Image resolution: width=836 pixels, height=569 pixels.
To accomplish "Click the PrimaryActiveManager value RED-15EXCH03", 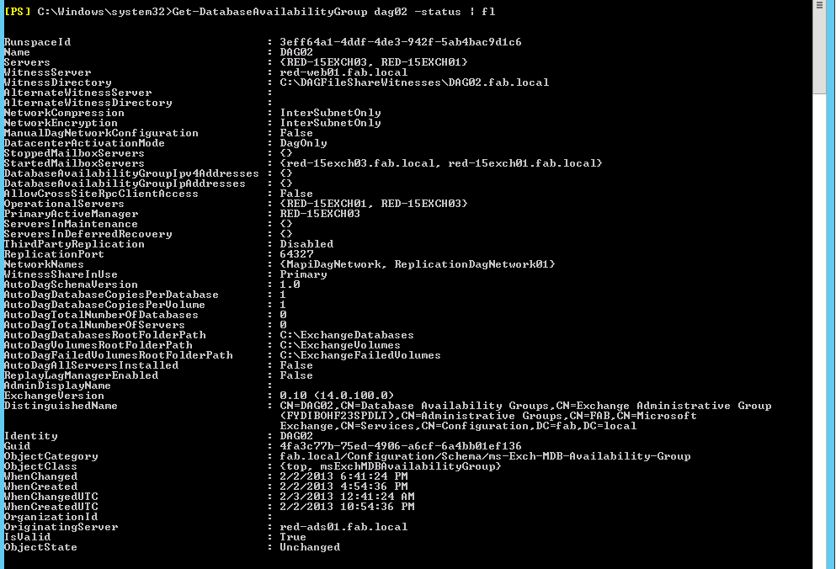I will tap(320, 214).
